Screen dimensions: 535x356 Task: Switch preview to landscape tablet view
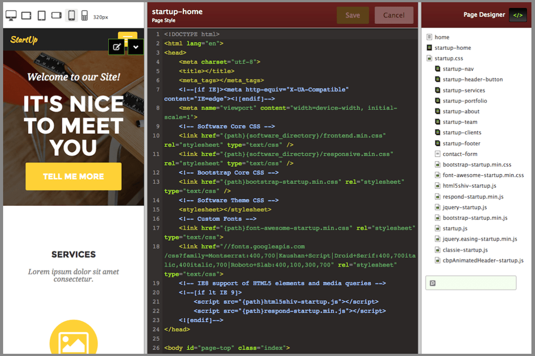[26, 16]
